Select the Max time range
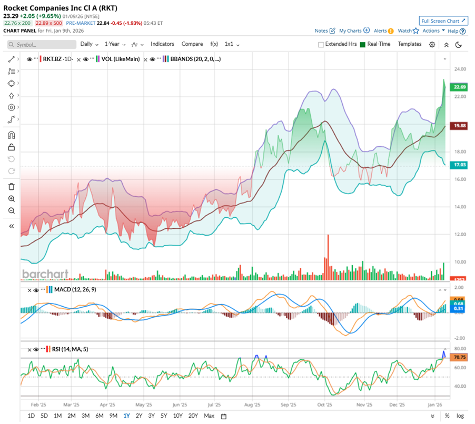 [209, 416]
